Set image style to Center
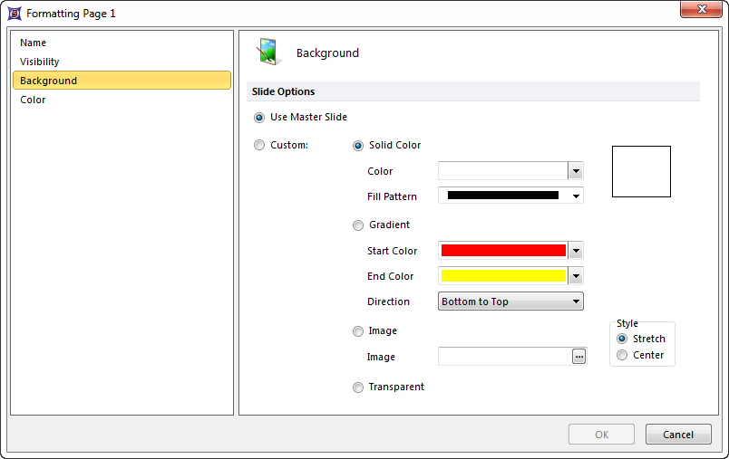Viewport: 729px width, 459px height. pos(622,356)
